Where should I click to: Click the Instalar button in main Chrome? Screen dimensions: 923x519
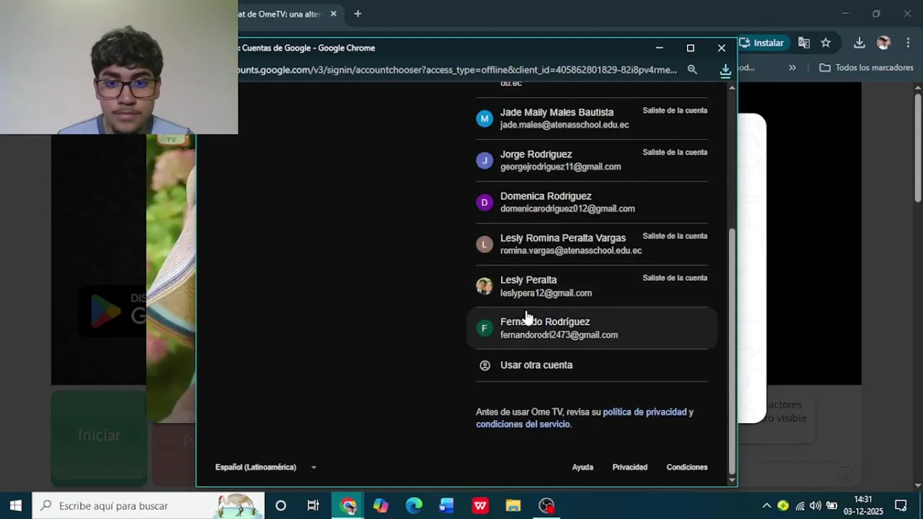point(762,43)
